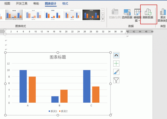Click the 刷新数据 (Refresh Data) icon
Viewport: 167px width, 119px height.
(x=148, y=13)
